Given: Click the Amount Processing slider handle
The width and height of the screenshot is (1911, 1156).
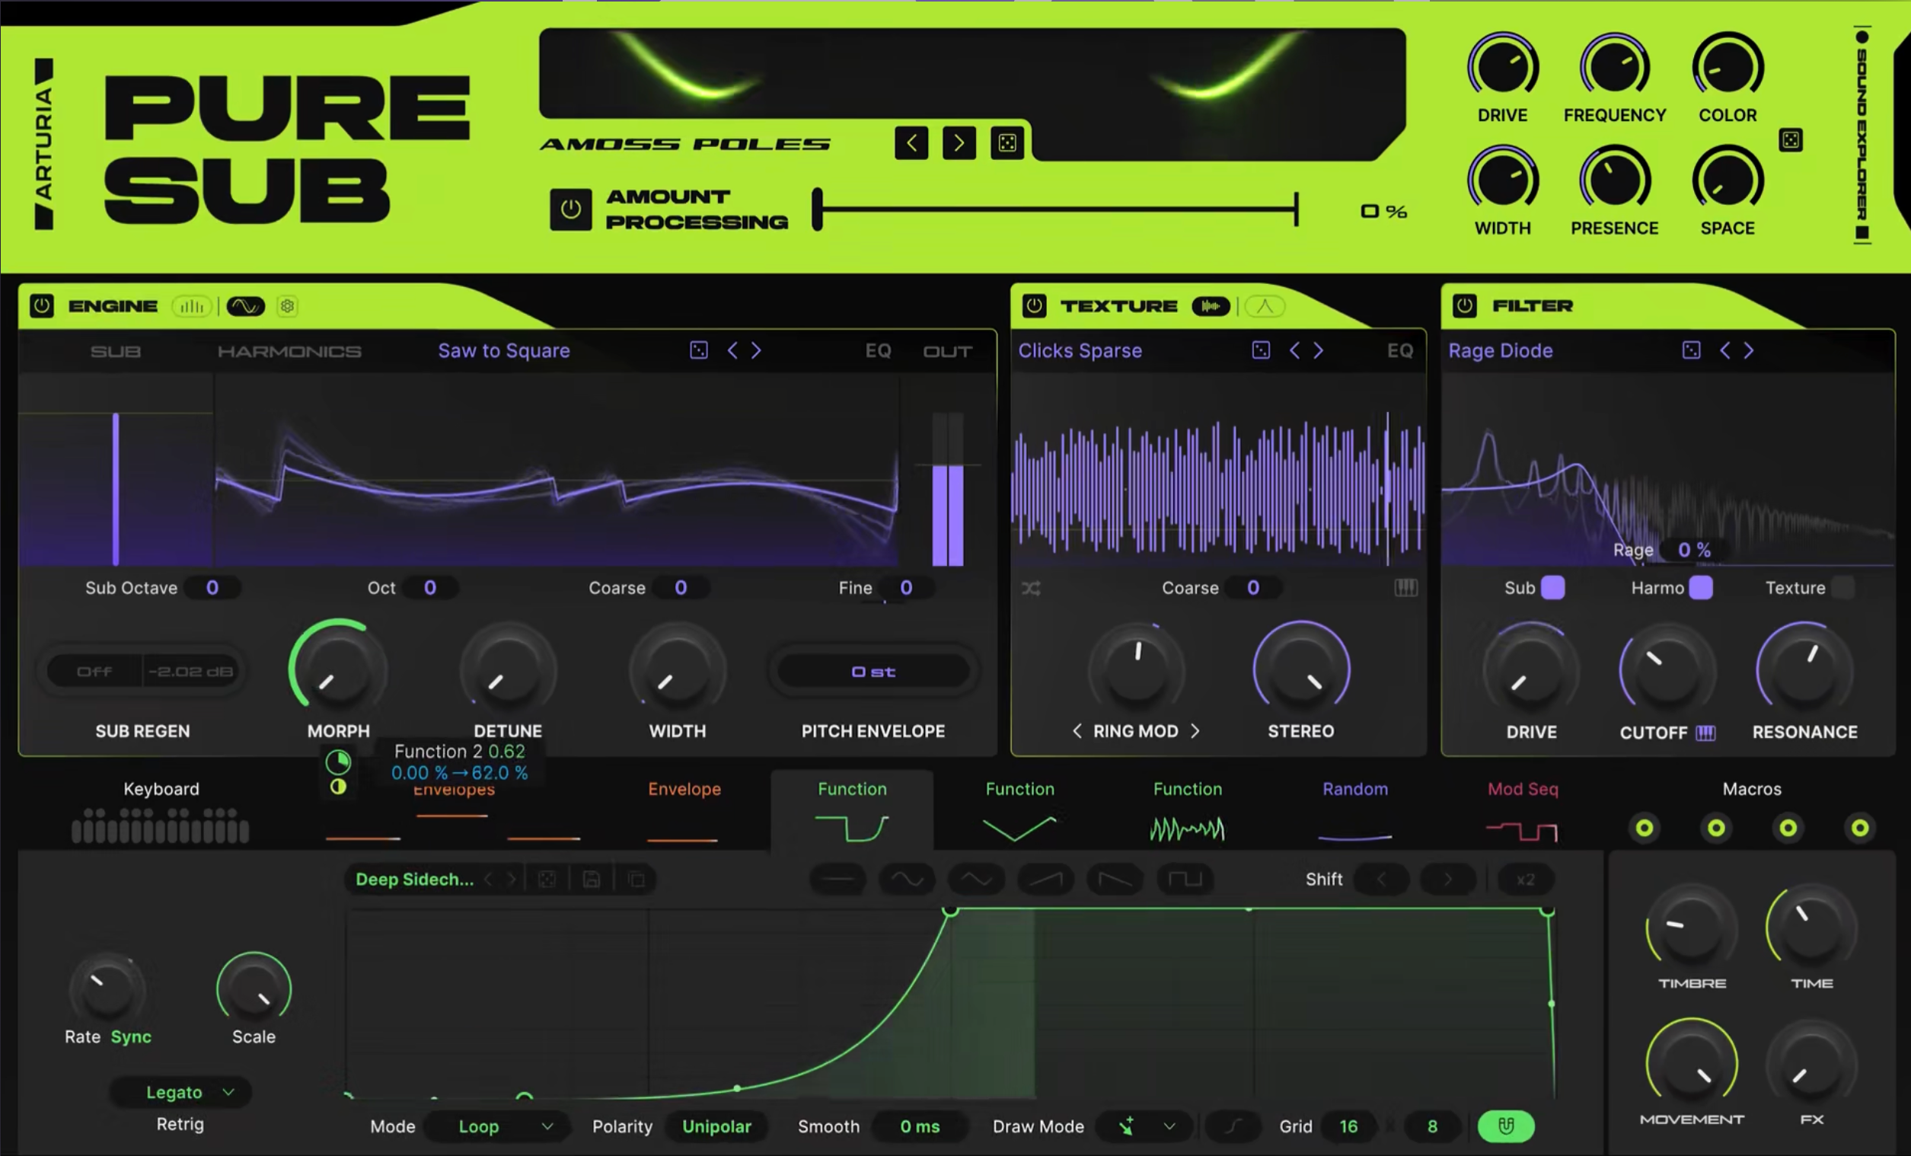Looking at the screenshot, I should pos(818,209).
